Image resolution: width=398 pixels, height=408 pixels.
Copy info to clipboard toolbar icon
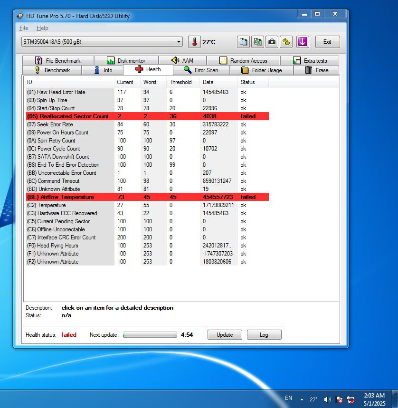[243, 42]
